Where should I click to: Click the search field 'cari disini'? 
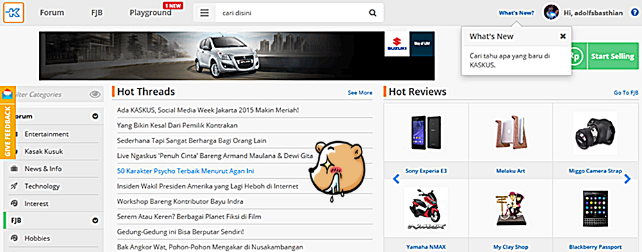click(x=291, y=13)
